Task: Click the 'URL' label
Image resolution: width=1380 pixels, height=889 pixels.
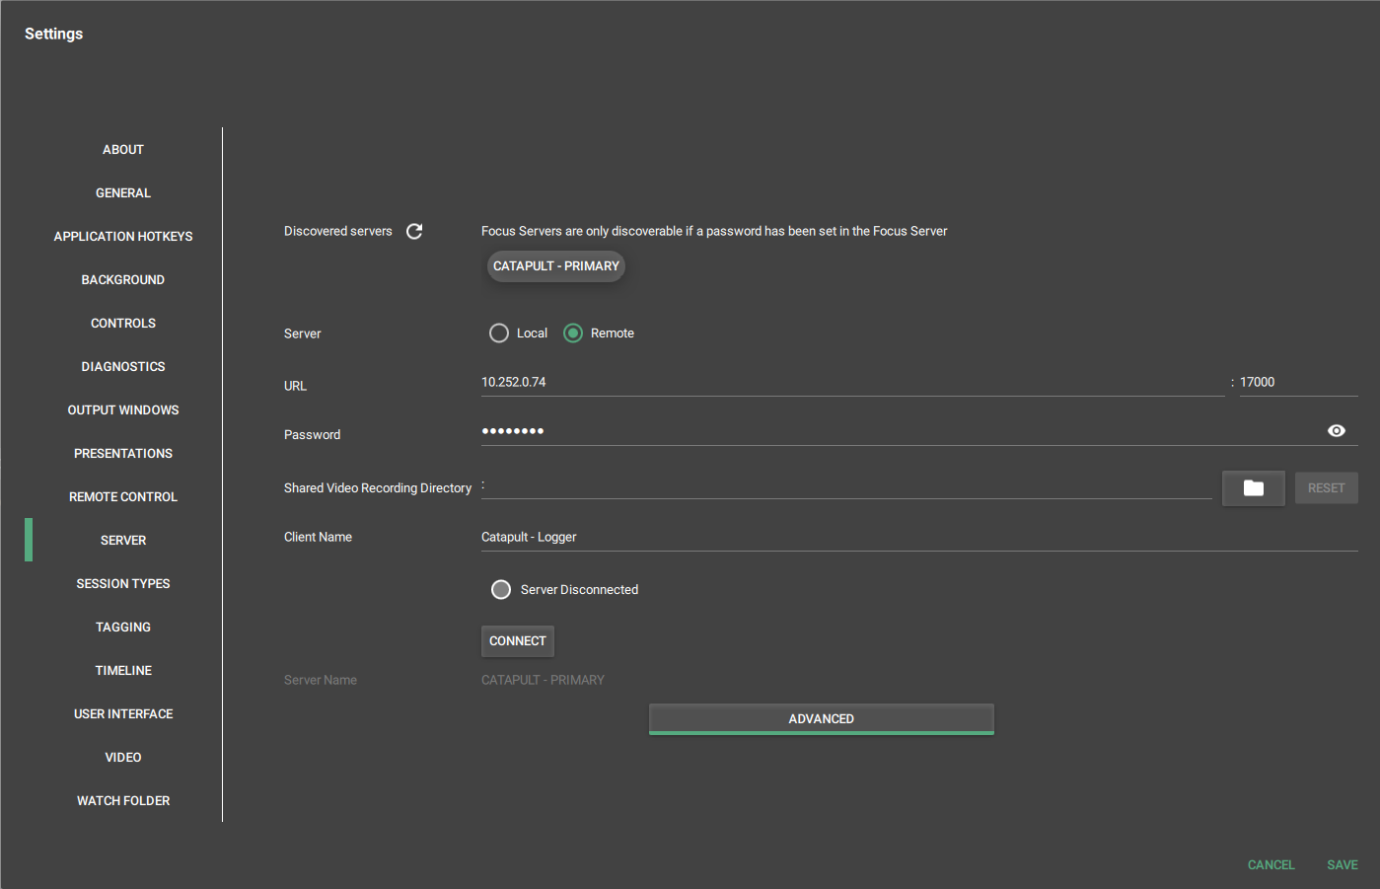Action: click(x=295, y=387)
